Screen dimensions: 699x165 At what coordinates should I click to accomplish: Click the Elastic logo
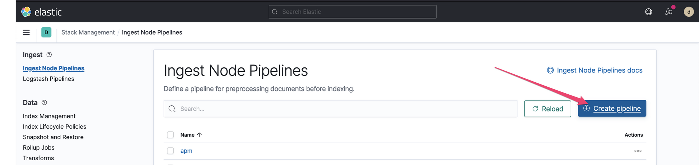point(41,12)
